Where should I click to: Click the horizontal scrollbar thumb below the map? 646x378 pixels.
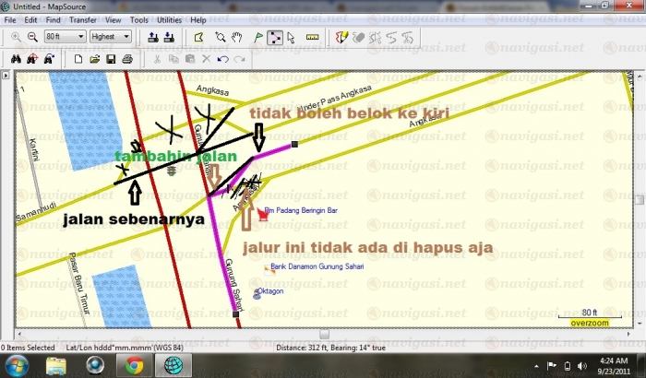(322, 335)
